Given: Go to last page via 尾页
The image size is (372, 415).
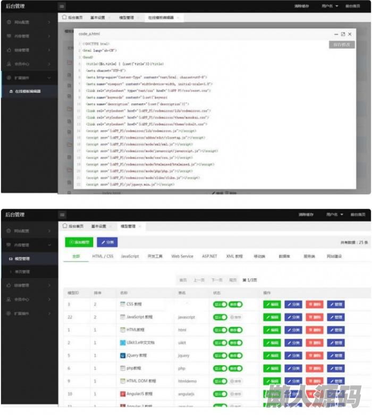Looking at the screenshot, I should pyautogui.click(x=233, y=280).
